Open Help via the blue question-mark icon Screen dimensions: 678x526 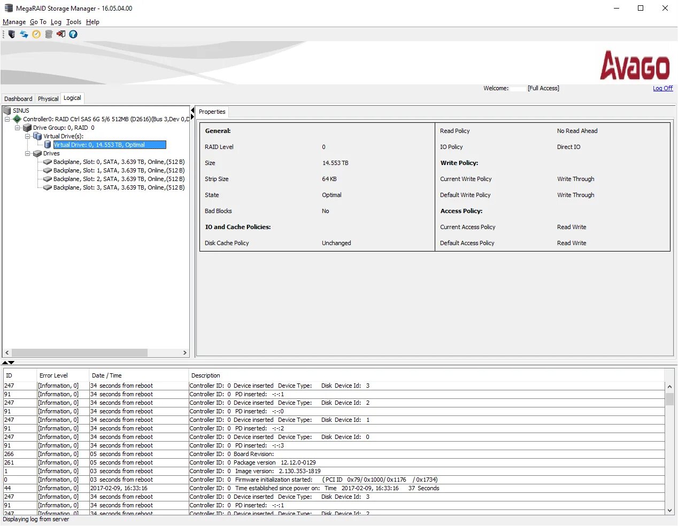coord(73,34)
